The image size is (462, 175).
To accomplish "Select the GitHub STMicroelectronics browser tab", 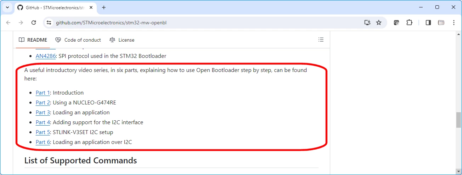I will (x=55, y=7).
